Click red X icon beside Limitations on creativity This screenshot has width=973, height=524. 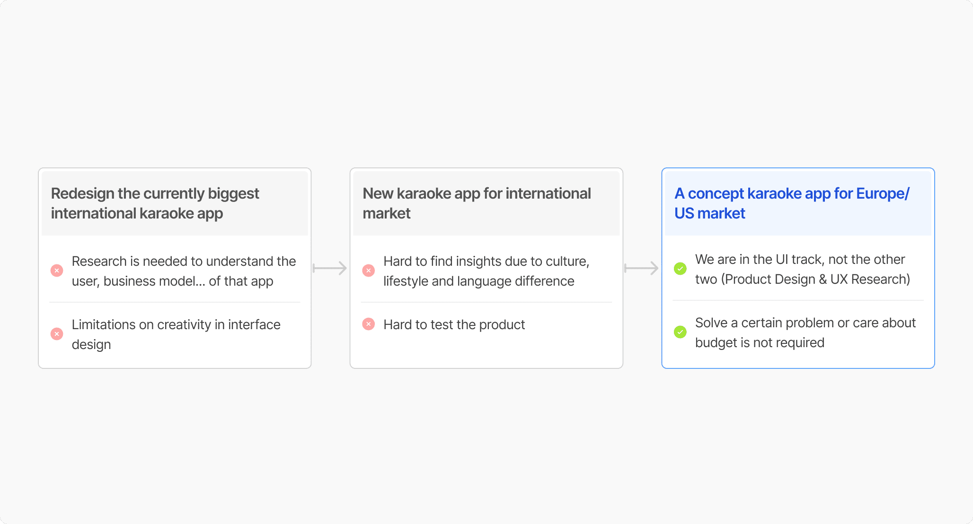click(x=57, y=334)
